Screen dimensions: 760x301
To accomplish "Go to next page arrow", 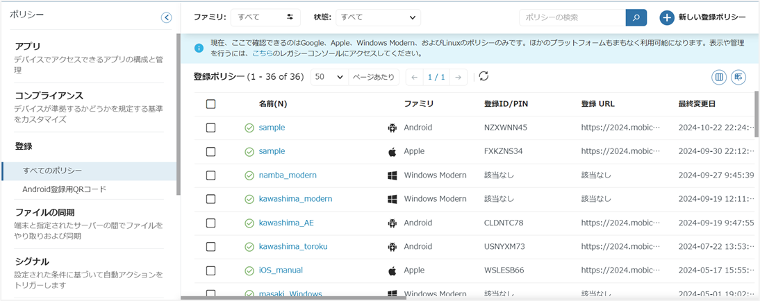I will pos(458,78).
